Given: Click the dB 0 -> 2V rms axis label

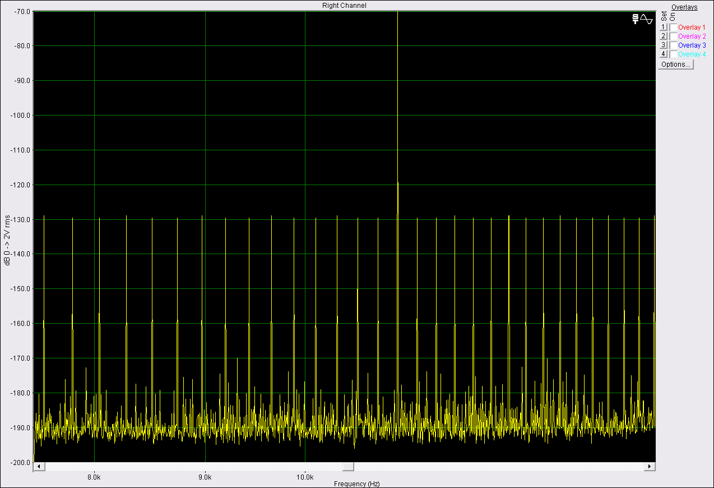Looking at the screenshot, I should tap(7, 241).
